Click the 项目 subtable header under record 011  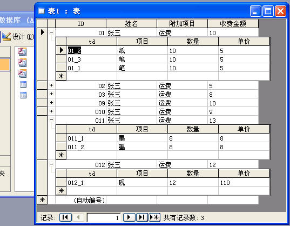coord(142,129)
